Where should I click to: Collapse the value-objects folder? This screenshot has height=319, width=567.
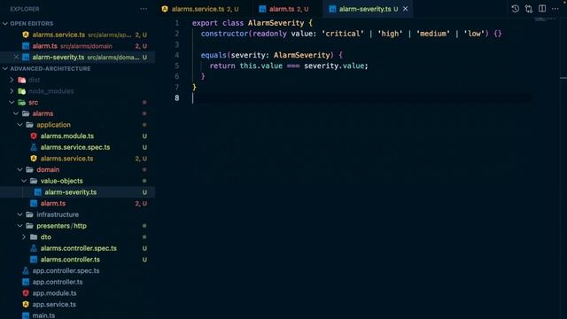click(24, 181)
